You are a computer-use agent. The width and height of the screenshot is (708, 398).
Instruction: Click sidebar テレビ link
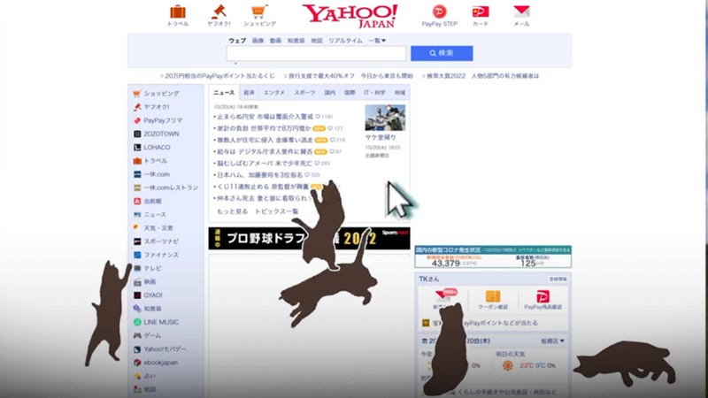pos(152,269)
